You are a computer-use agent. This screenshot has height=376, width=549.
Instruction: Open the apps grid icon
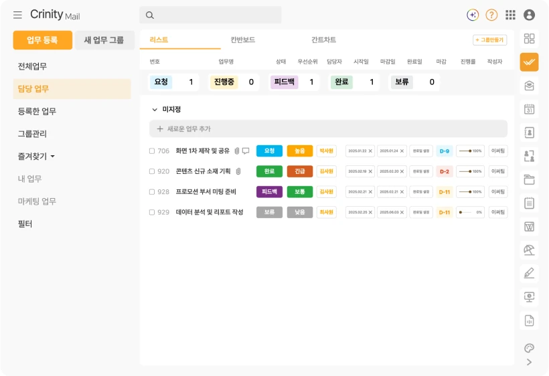tap(510, 15)
